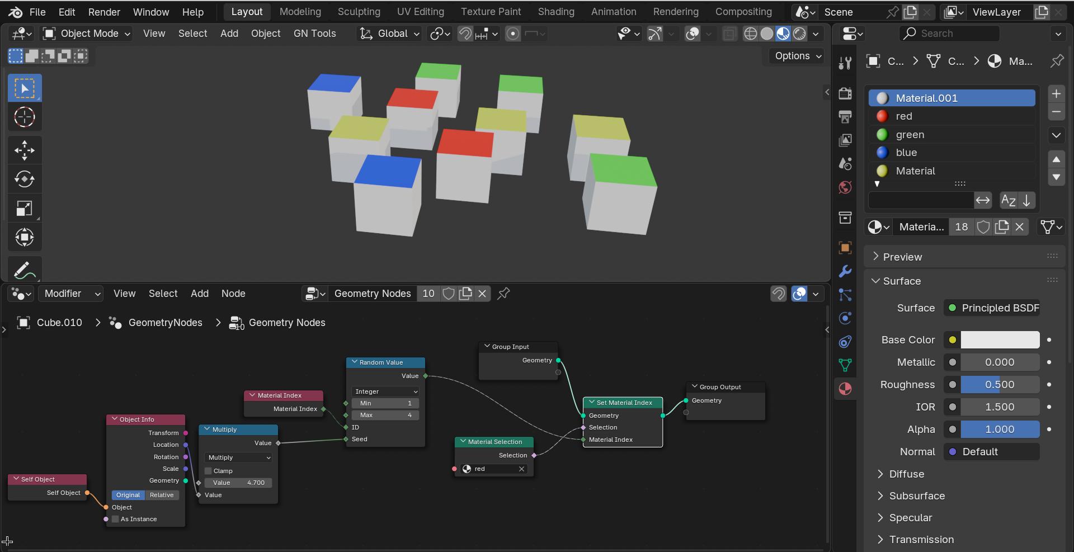
Task: Open the World properties tab
Action: (845, 187)
